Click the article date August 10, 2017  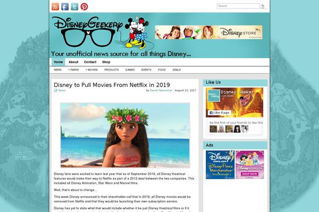pyautogui.click(x=186, y=91)
